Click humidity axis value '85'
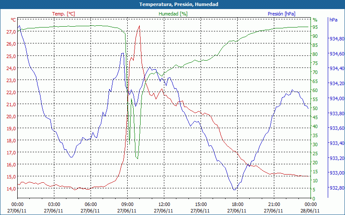 (x=315, y=45)
